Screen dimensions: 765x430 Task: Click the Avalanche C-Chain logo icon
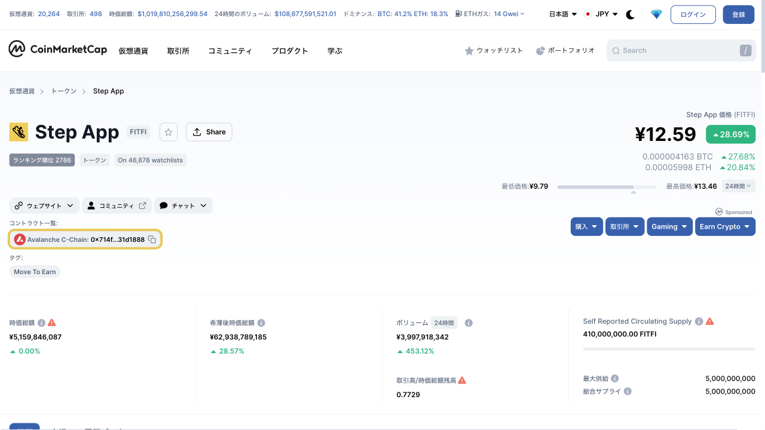[x=20, y=239]
